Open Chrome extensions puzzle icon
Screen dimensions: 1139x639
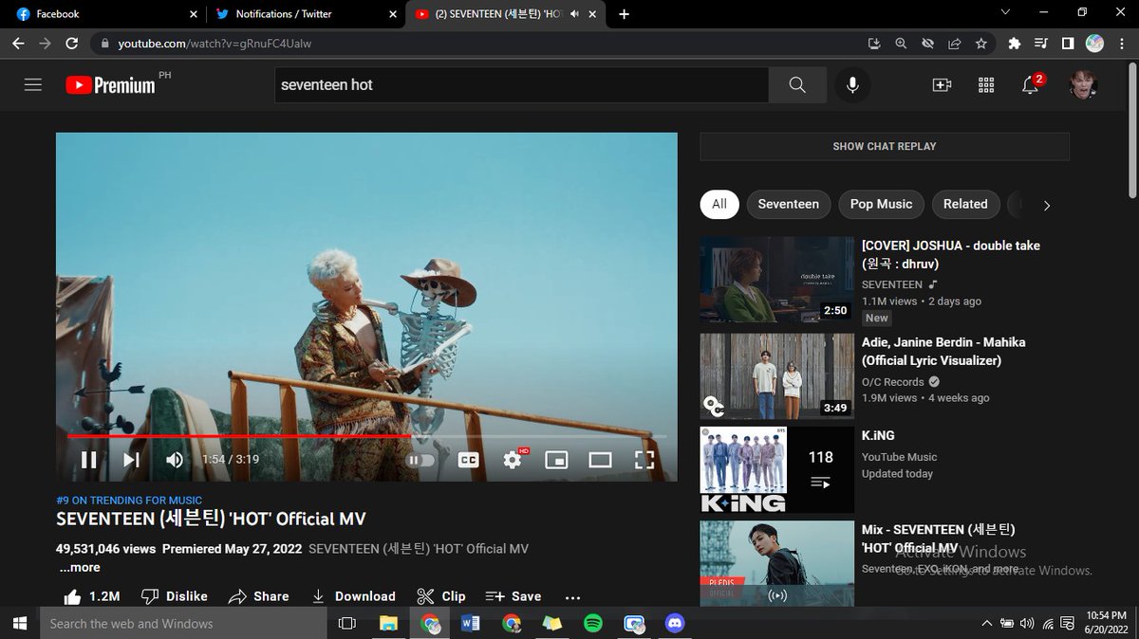[1014, 44]
